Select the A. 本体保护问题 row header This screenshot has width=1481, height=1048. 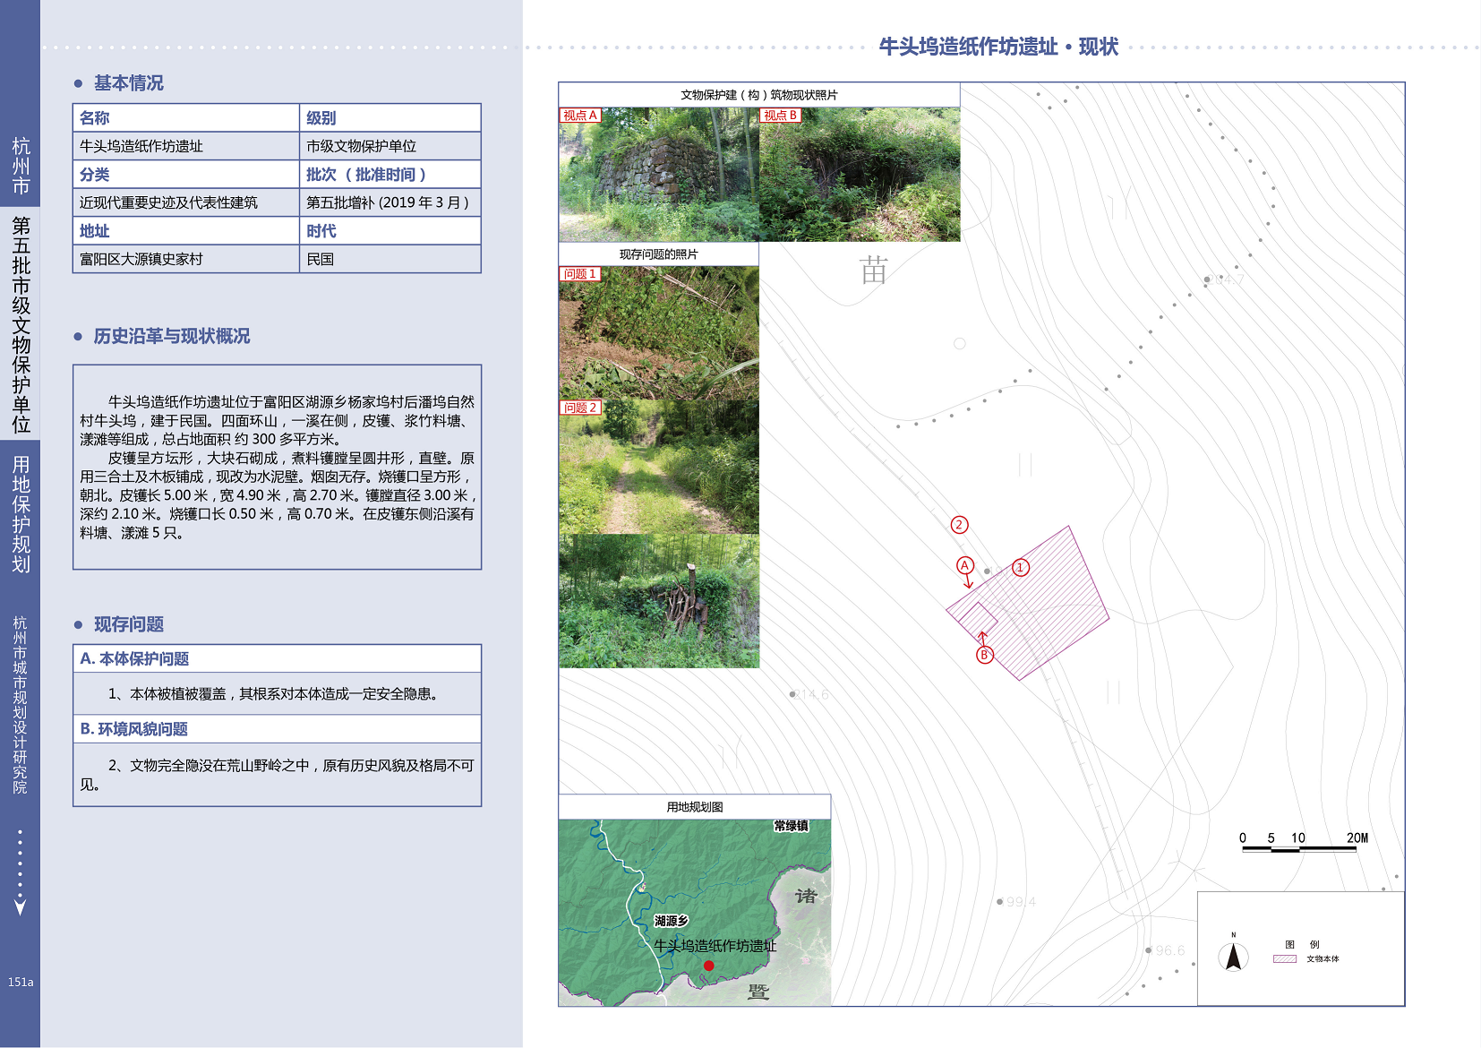(x=134, y=658)
